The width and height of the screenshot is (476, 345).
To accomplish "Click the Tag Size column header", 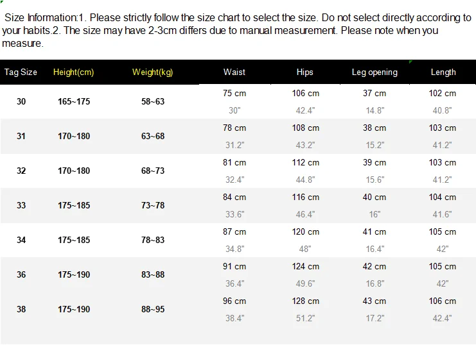I will click(x=21, y=72).
